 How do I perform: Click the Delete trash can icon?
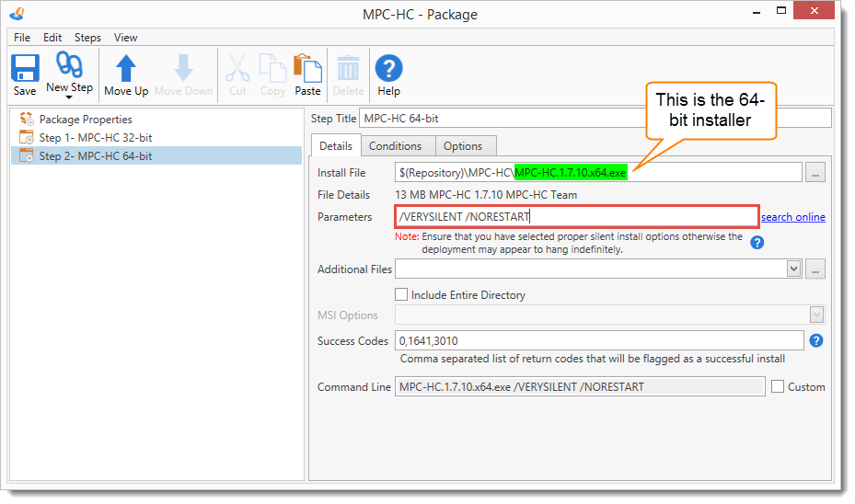pos(348,68)
